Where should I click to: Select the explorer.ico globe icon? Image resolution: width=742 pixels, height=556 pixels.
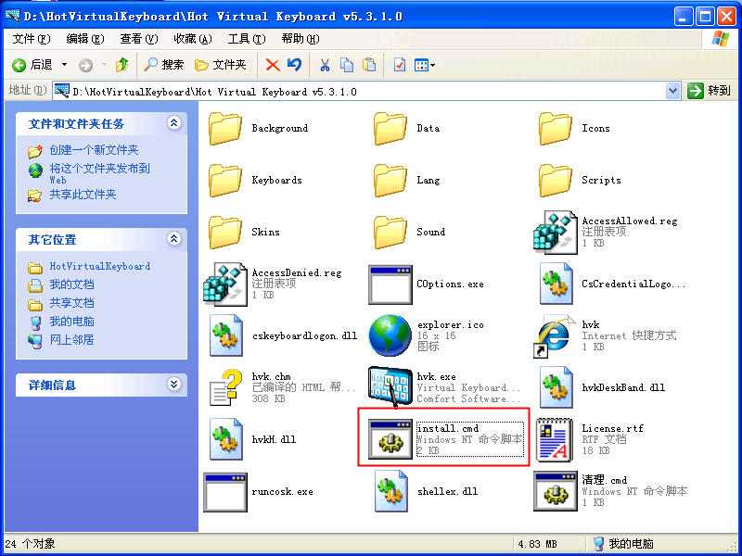(390, 335)
